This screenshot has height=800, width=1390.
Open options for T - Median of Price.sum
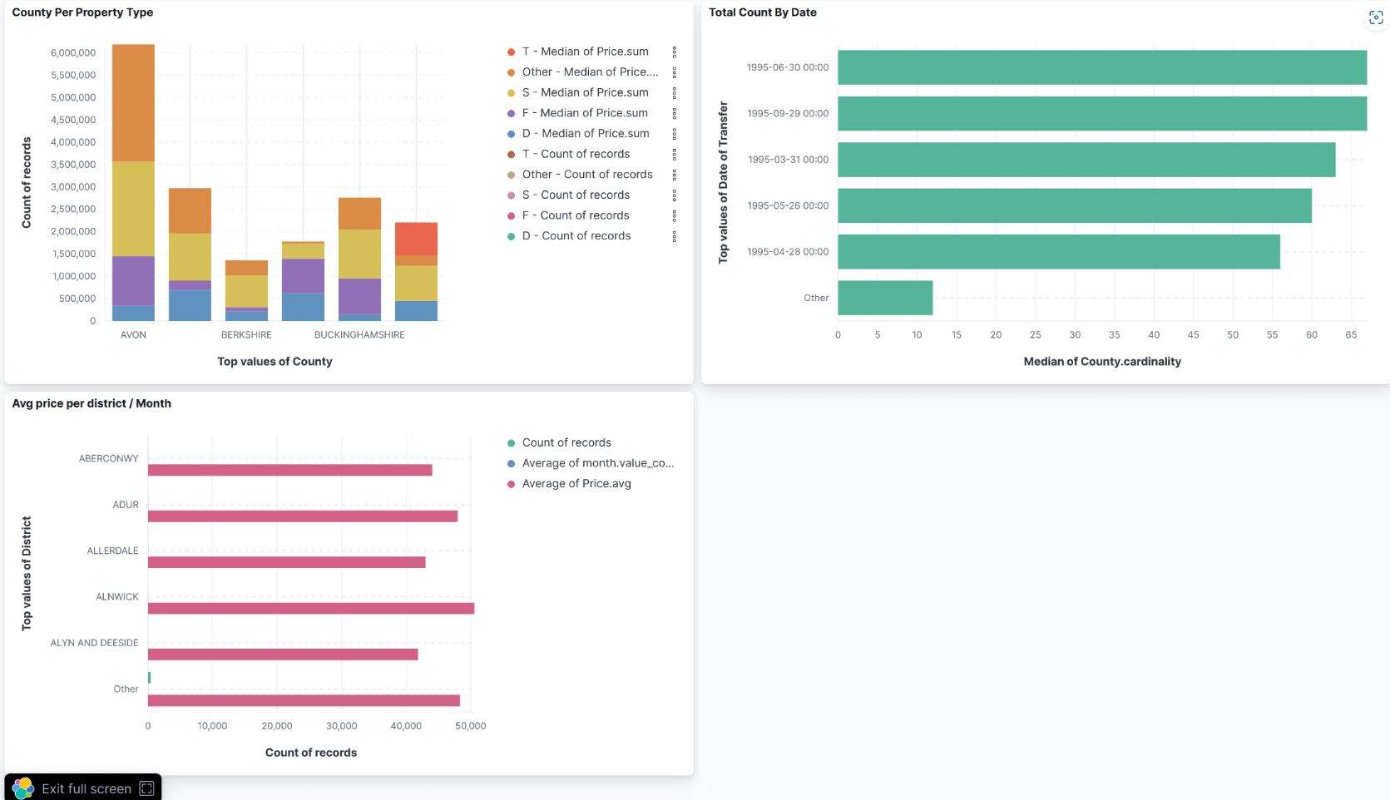point(674,52)
